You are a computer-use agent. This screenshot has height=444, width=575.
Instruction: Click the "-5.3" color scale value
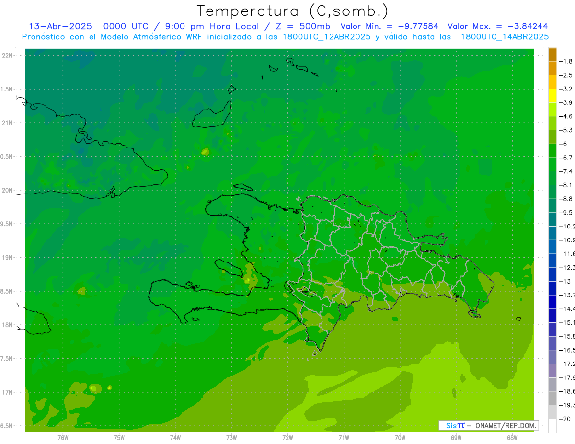tap(565, 130)
